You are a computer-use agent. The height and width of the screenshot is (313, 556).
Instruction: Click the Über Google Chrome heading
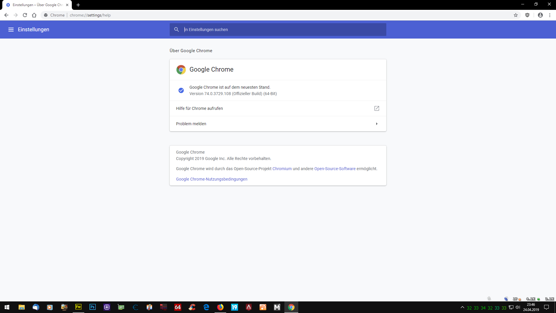(191, 51)
